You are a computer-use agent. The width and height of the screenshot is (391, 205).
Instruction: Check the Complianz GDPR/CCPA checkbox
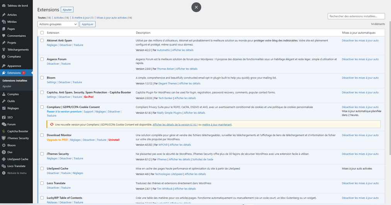coord(42,107)
